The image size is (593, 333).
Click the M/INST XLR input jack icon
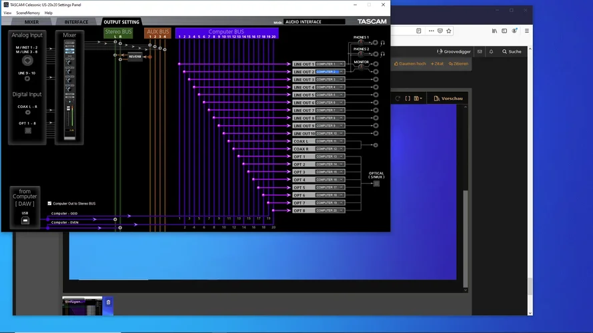27,61
